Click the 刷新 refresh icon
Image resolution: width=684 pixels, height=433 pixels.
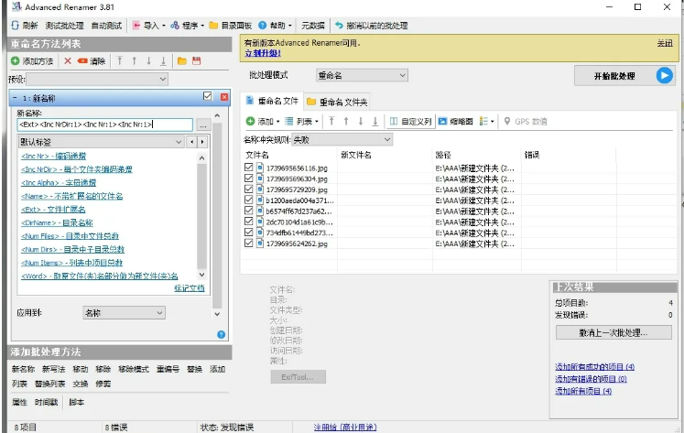(x=16, y=26)
